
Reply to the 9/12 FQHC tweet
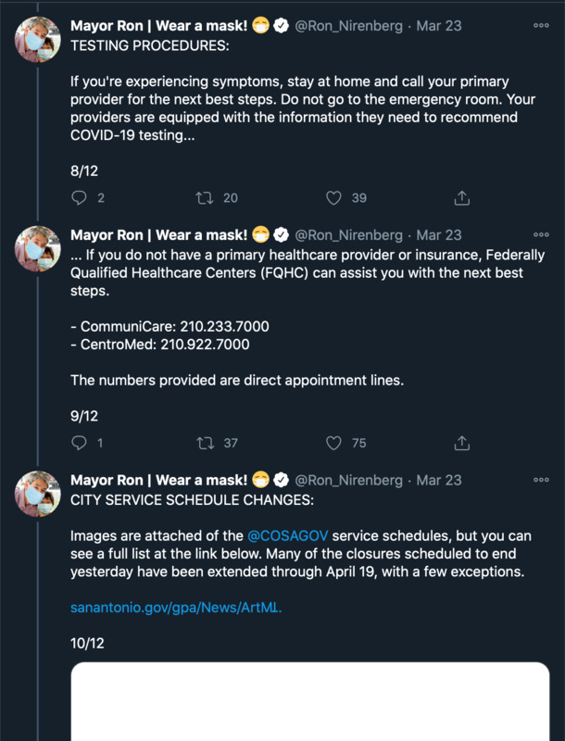[x=80, y=443]
